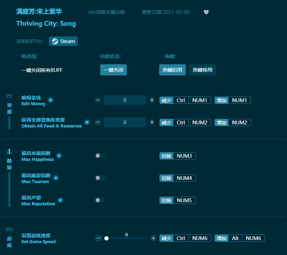Click the minus stepper for Obtain All Food & Resources
This screenshot has height=255, width=287.
[x=98, y=122]
